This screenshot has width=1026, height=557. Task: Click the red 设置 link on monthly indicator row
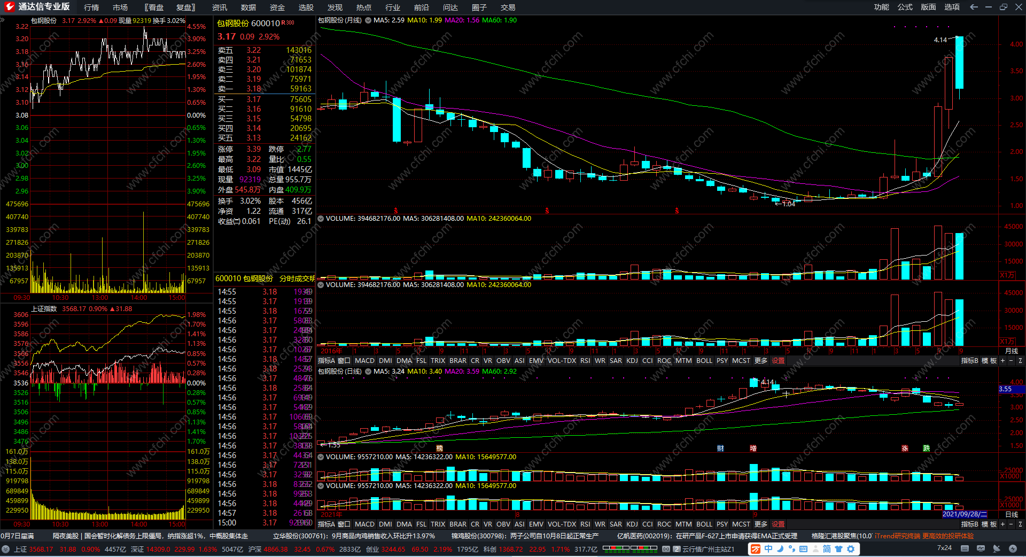[x=778, y=361]
